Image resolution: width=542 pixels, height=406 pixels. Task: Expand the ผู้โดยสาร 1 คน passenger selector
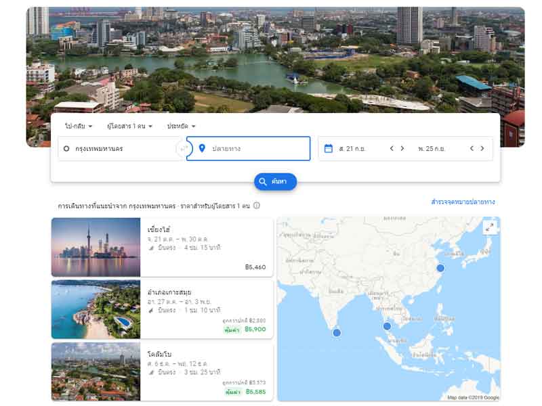[129, 126]
